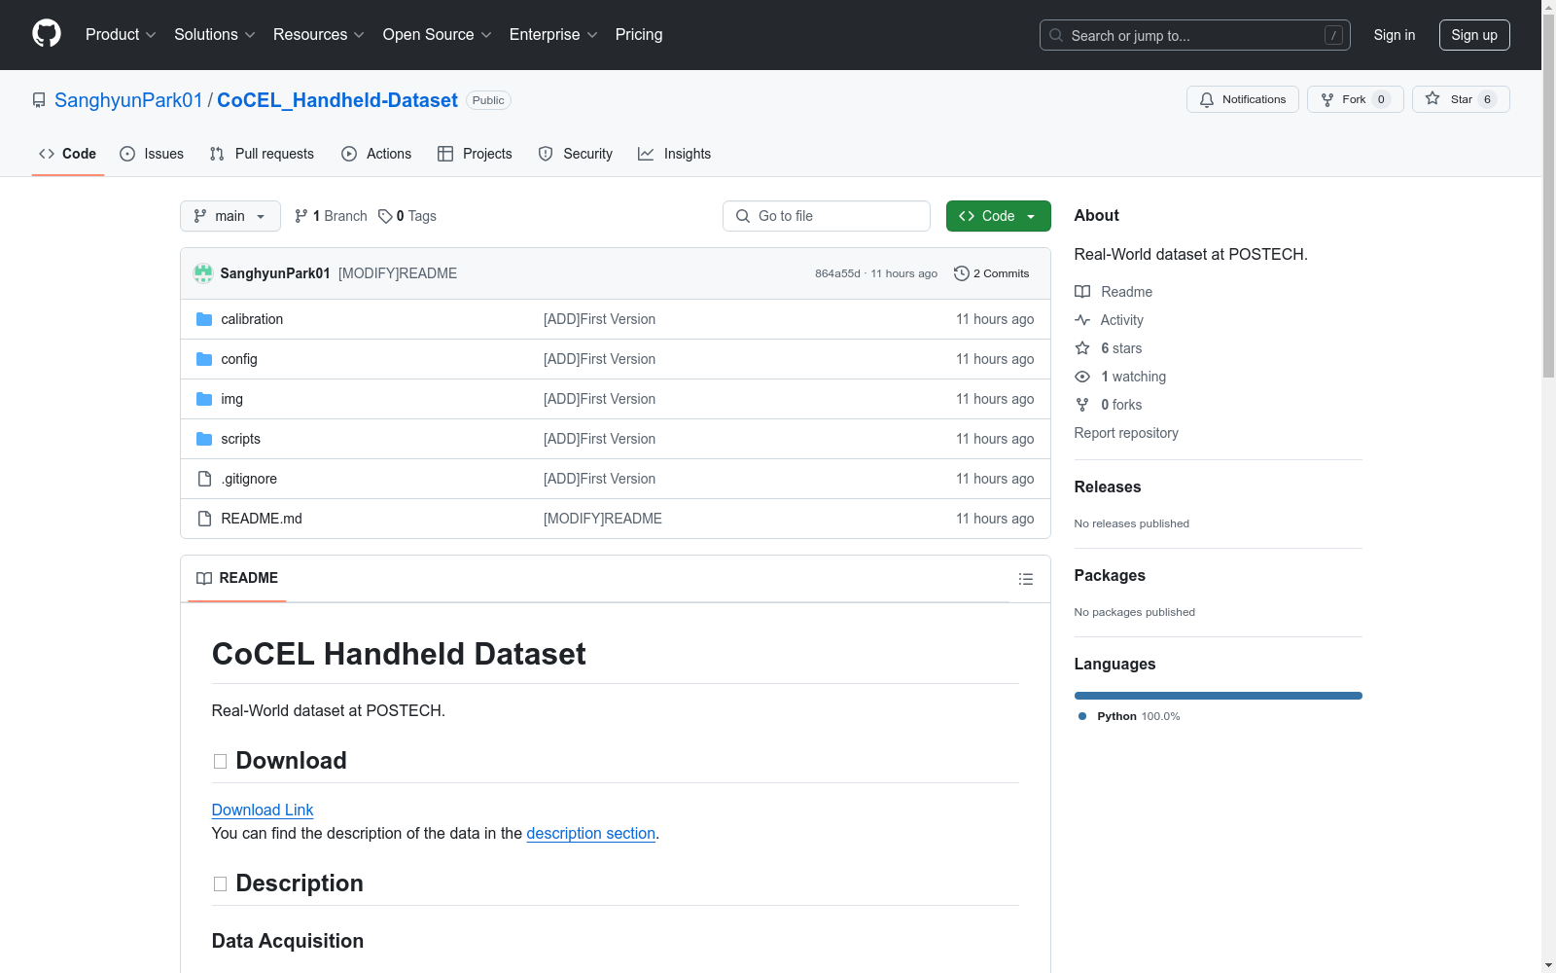This screenshot has height=973, width=1556.
Task: Open the Releases heading link
Action: [x=1108, y=486]
